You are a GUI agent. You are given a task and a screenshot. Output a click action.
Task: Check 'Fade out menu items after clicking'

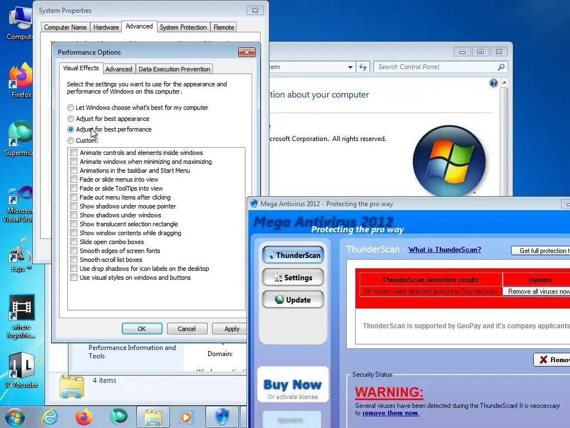74,197
